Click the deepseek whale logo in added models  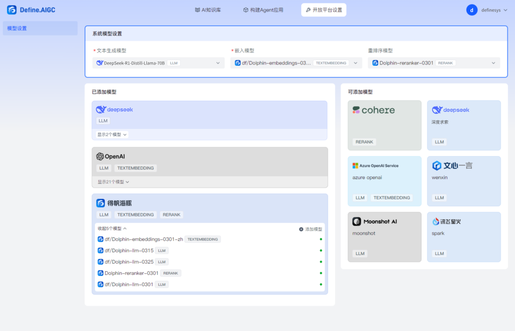[x=101, y=109]
